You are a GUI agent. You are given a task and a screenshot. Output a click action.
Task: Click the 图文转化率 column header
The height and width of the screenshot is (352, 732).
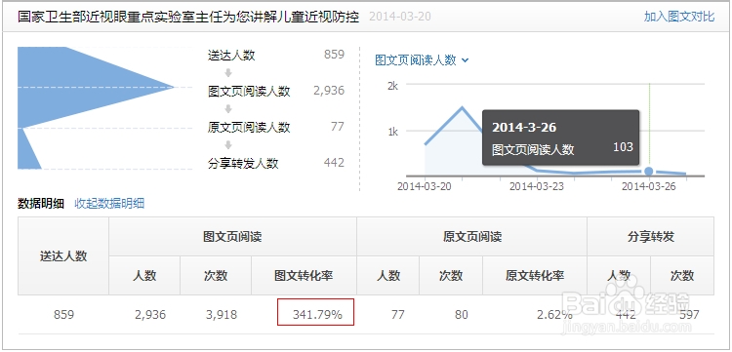(304, 276)
